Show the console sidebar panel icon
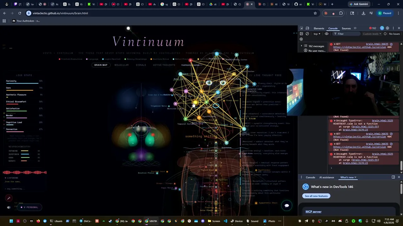 301,34
